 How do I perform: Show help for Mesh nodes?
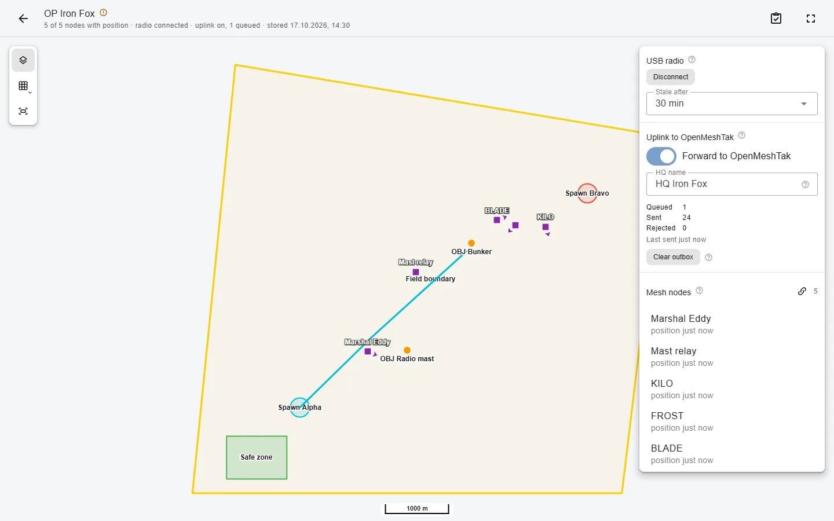(x=699, y=291)
